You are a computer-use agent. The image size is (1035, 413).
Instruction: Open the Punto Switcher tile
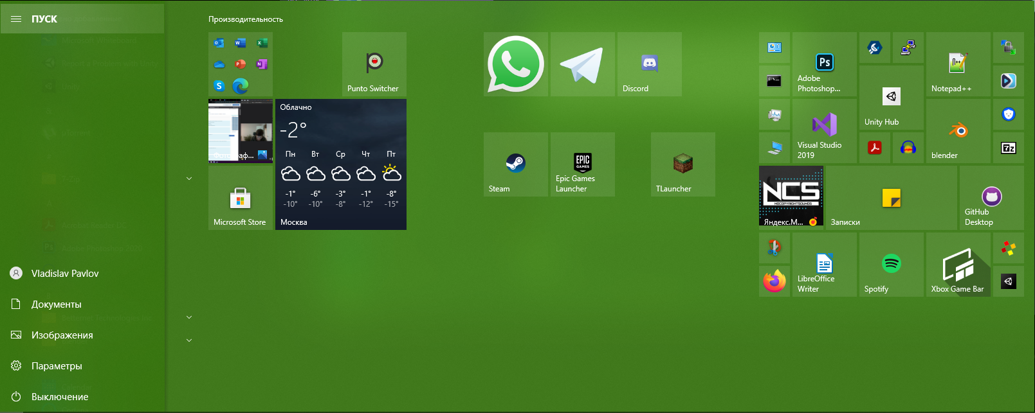coord(374,64)
